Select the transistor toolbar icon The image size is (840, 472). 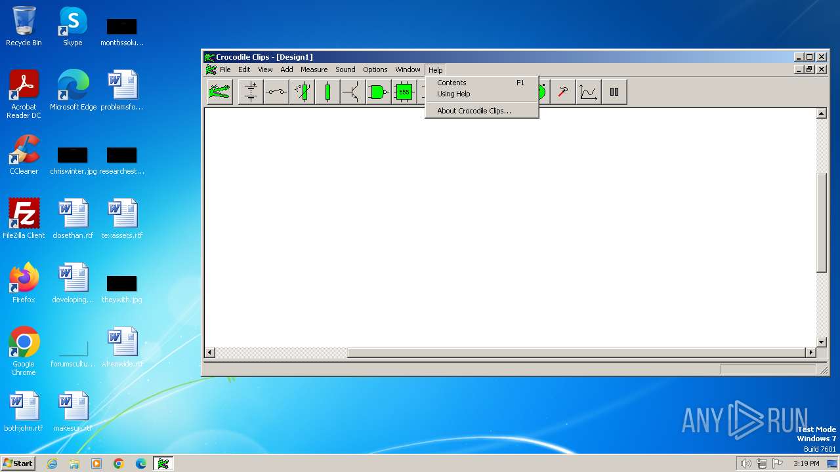(353, 92)
